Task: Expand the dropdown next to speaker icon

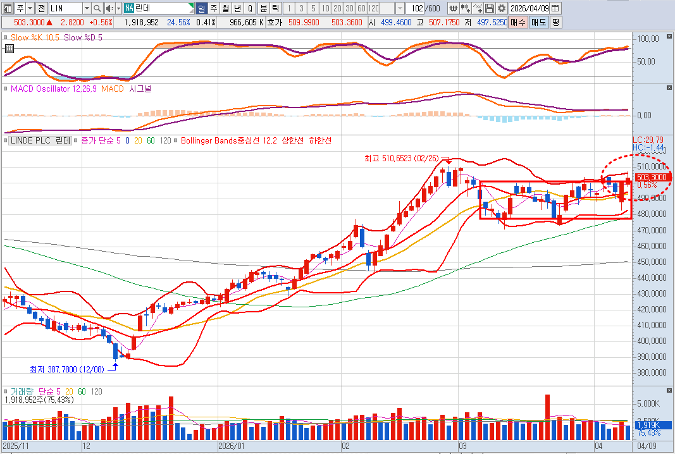Action: tap(118, 8)
